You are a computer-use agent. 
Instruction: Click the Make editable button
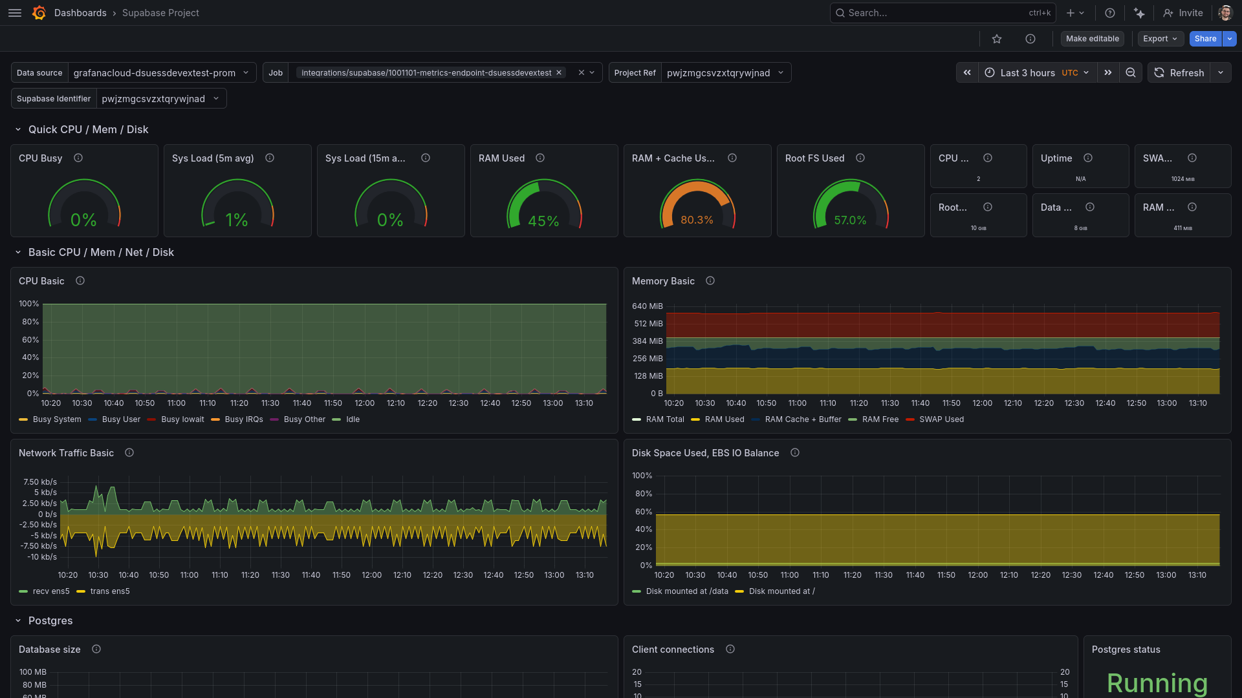click(x=1092, y=38)
